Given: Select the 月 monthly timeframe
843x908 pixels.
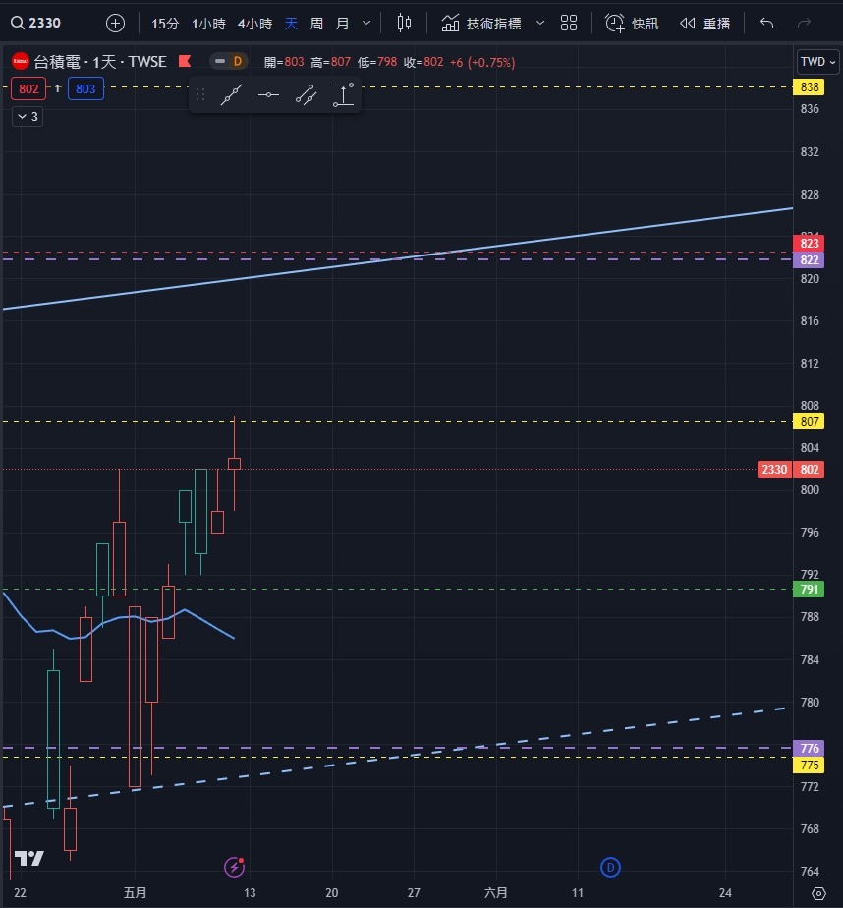Looking at the screenshot, I should click(342, 24).
